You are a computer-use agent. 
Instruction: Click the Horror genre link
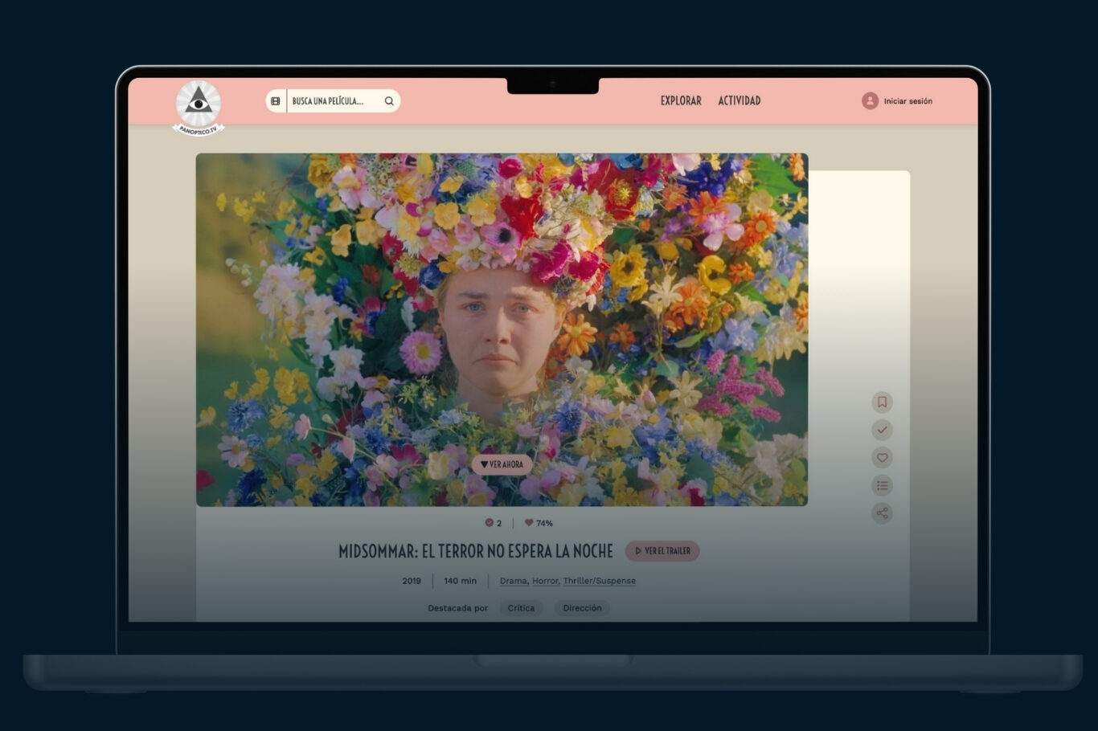click(x=546, y=581)
